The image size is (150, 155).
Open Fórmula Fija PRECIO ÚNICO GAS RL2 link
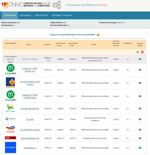[30, 83]
